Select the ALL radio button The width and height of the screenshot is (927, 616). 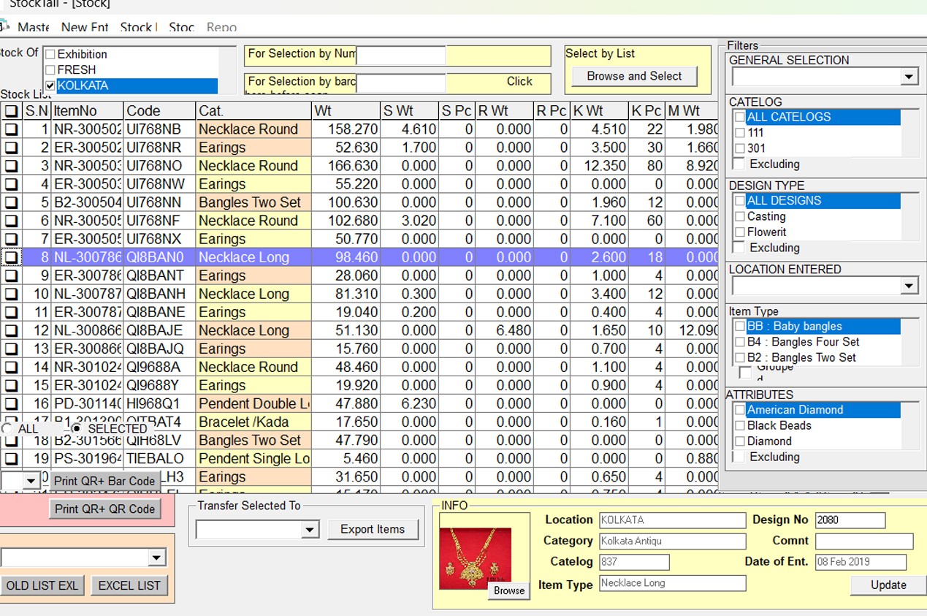click(x=7, y=429)
